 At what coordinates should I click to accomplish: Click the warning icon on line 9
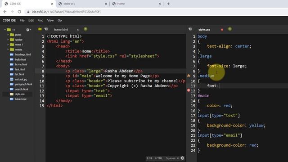click(189, 76)
